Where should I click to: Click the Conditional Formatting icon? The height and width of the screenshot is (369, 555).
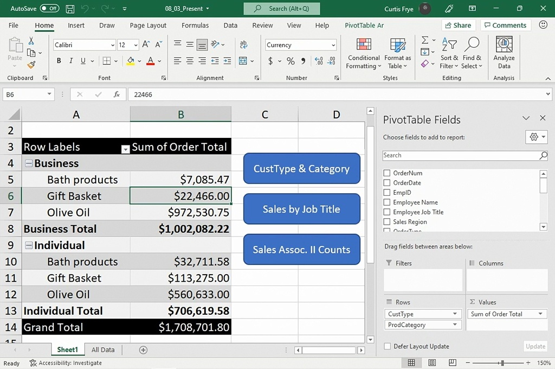click(x=364, y=45)
